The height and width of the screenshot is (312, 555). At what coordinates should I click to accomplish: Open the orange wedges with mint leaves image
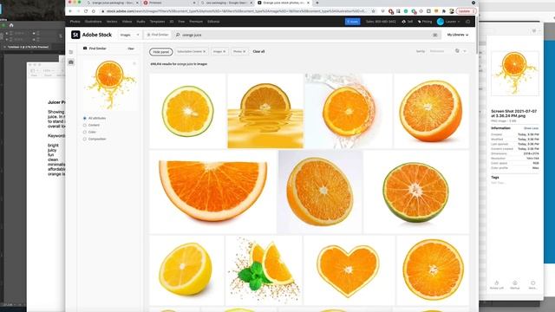click(x=264, y=270)
